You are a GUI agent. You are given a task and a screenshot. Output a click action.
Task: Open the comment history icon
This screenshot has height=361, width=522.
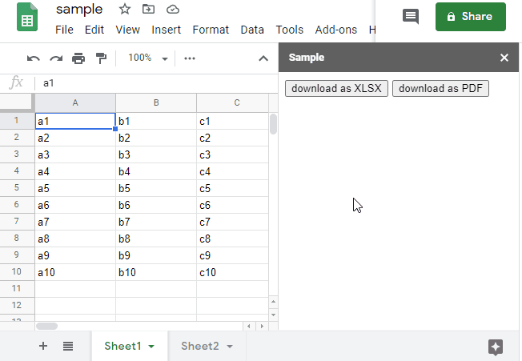(x=411, y=16)
